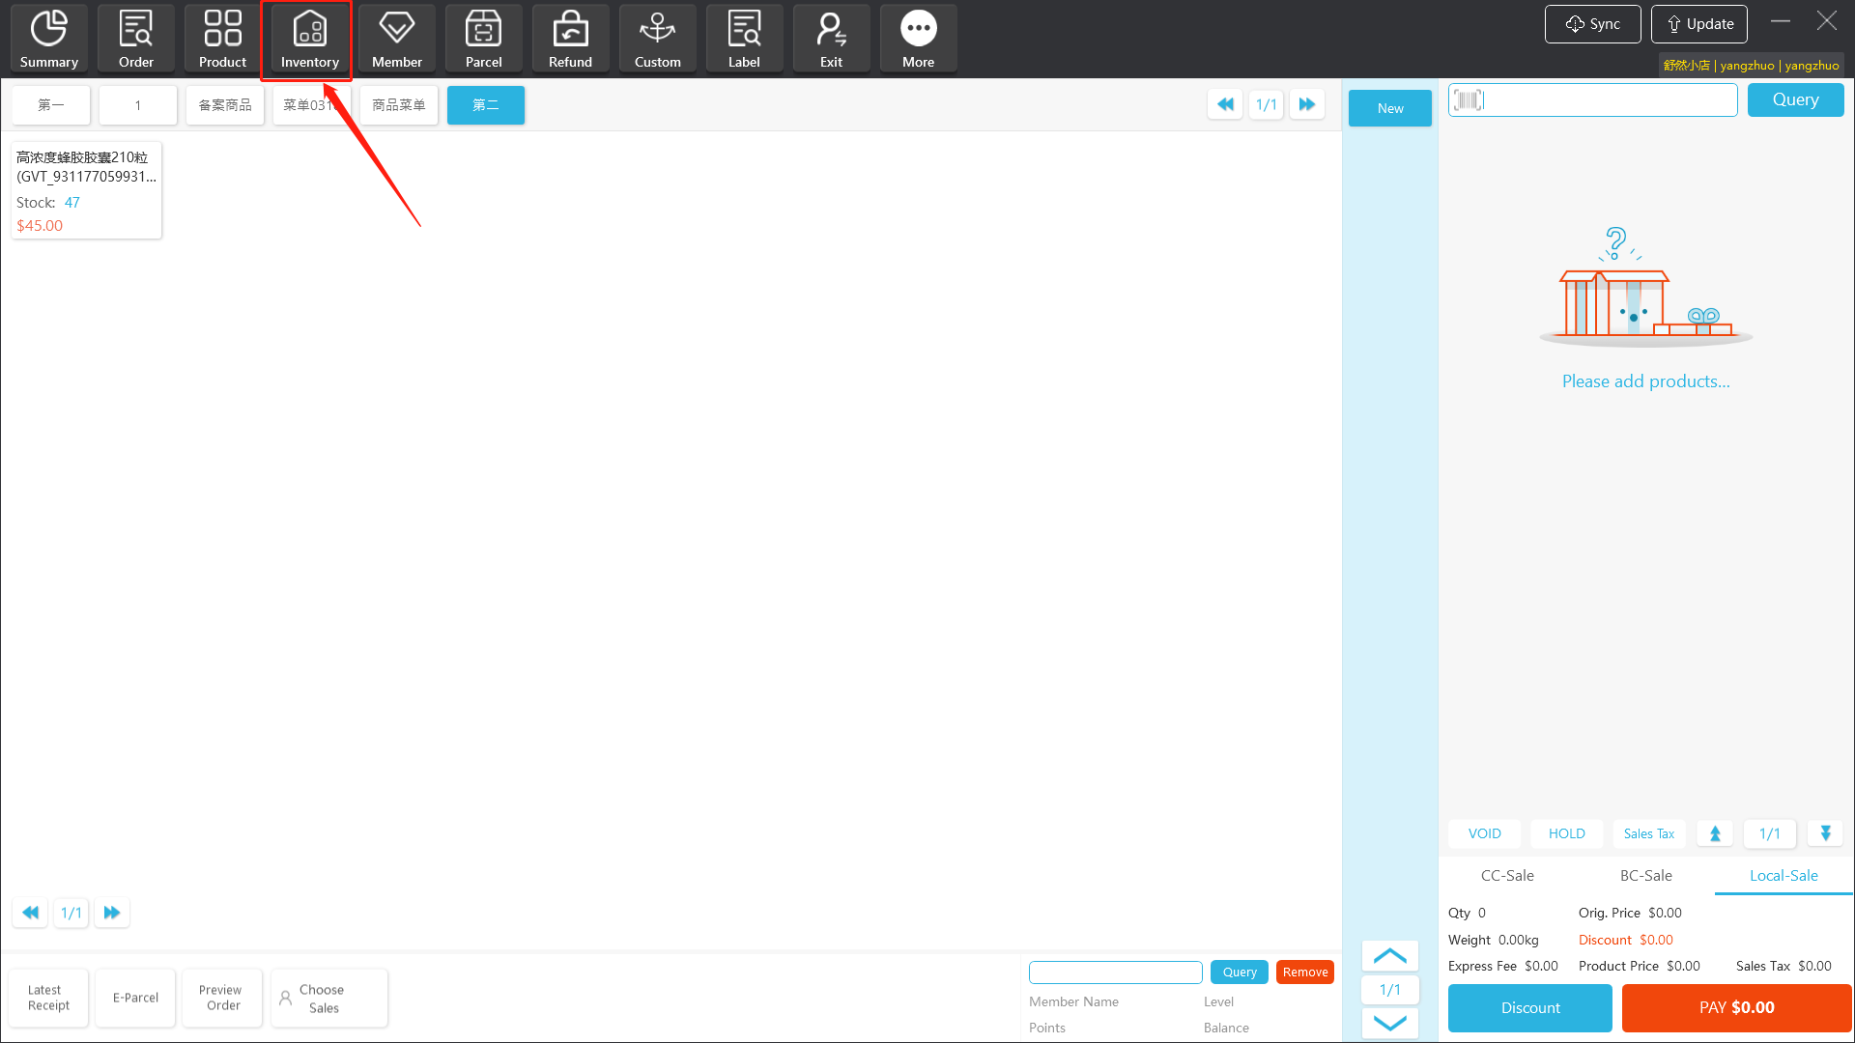
Task: Click the up chevron above 1/1
Action: (1389, 956)
